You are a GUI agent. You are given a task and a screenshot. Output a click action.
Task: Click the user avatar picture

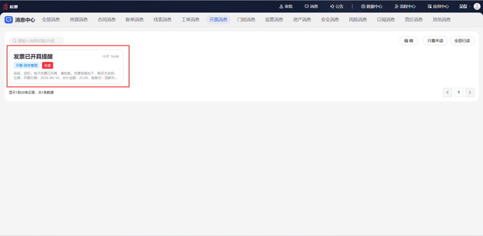[x=477, y=6]
